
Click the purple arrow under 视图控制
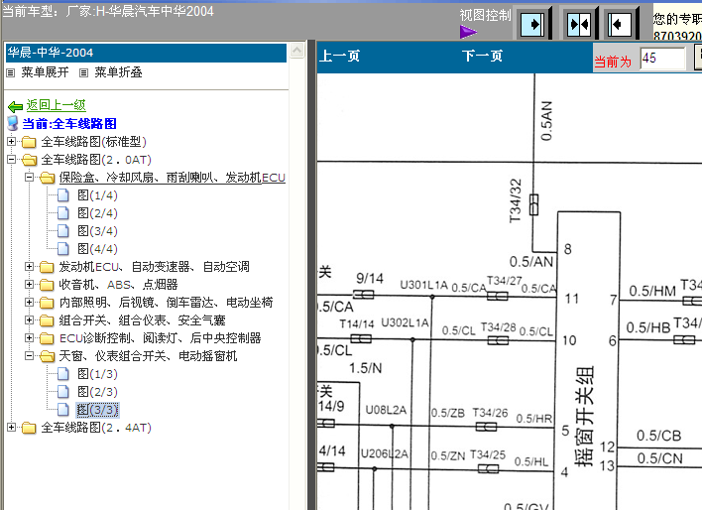tap(468, 32)
